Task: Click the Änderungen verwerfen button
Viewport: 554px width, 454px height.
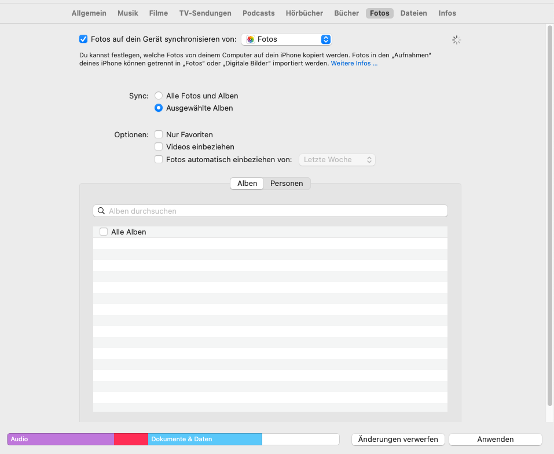Action: [398, 439]
